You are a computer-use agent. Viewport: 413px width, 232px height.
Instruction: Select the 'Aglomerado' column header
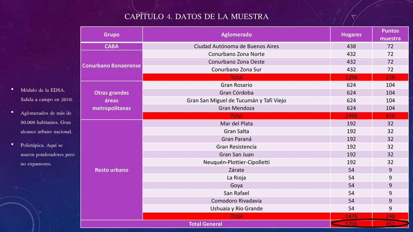[x=236, y=35]
